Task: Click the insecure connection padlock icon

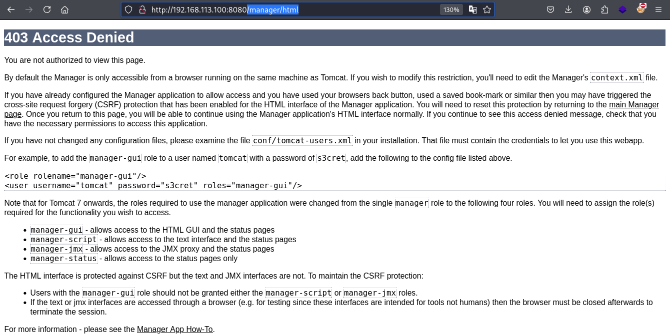Action: pos(142,9)
